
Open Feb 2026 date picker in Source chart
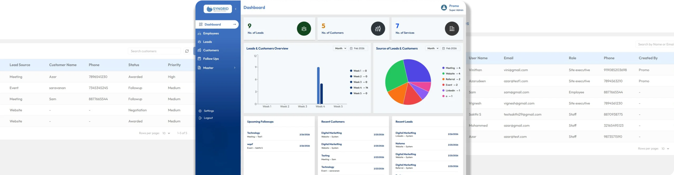450,49
